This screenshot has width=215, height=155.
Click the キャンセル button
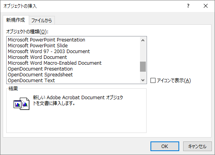198,146
